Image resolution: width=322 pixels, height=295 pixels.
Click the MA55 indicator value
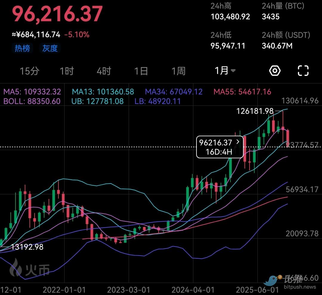click(242, 92)
